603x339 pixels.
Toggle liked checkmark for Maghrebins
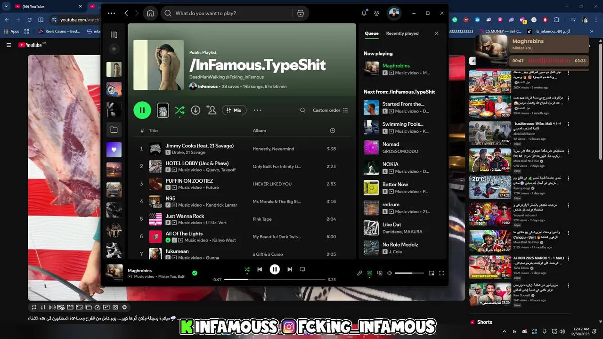coord(195,273)
